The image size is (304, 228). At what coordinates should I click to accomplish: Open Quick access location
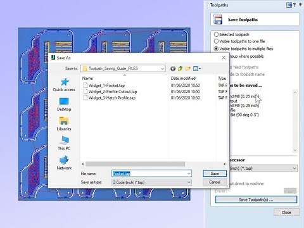[x=64, y=85]
